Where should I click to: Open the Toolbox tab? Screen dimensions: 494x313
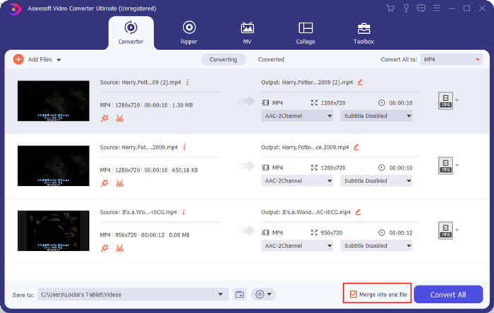coord(364,32)
